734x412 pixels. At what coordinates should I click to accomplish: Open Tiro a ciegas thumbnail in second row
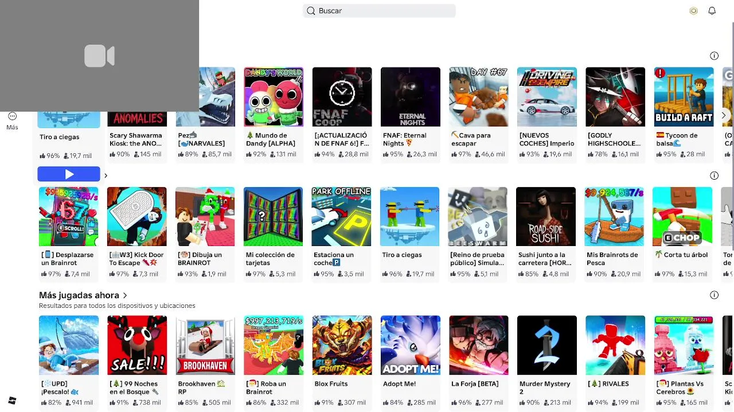(x=409, y=216)
